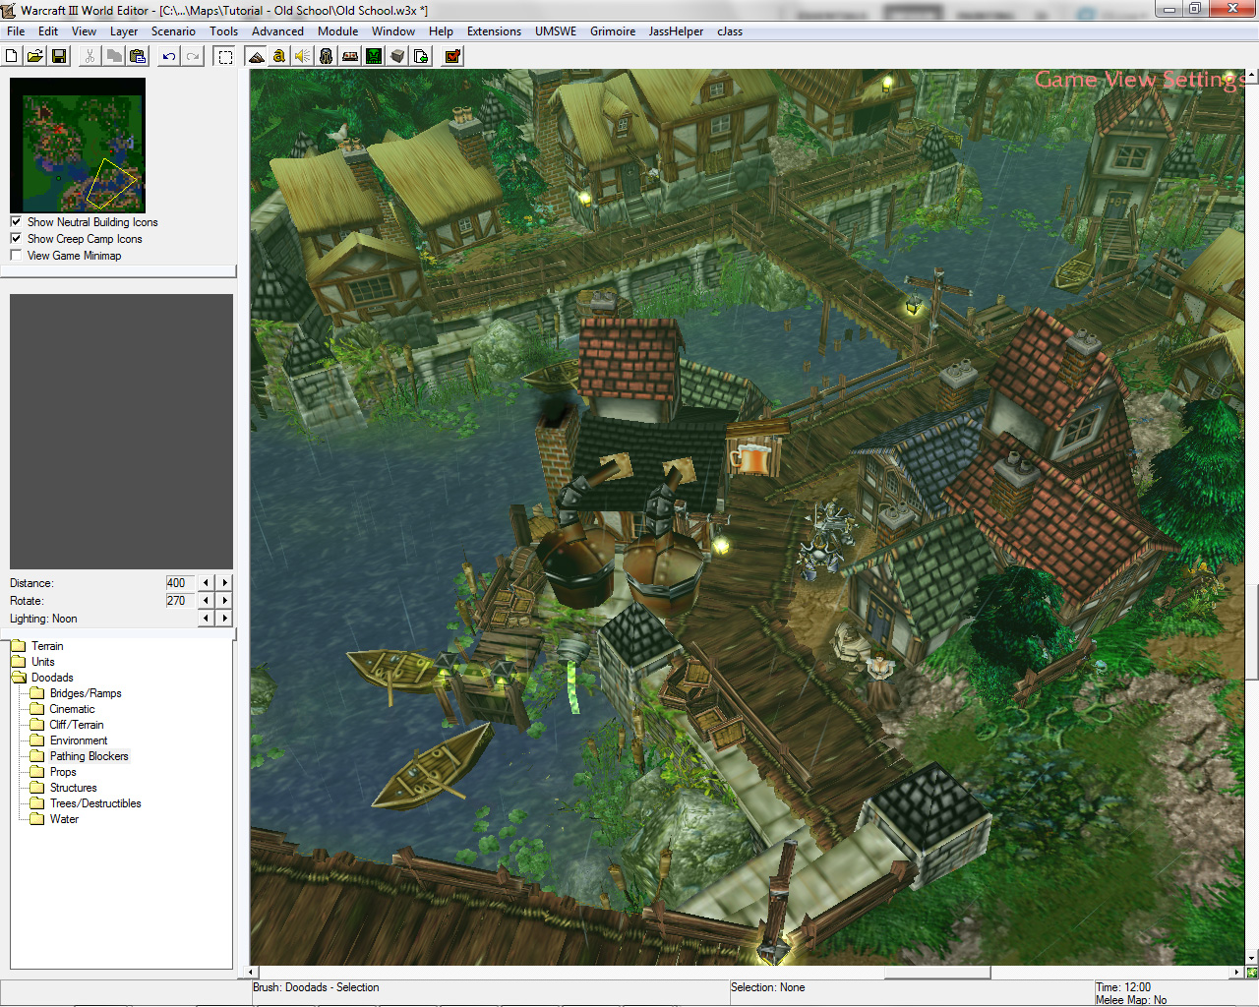This screenshot has width=1259, height=1007.
Task: Increase Distance with its right arrow
Action: [225, 582]
